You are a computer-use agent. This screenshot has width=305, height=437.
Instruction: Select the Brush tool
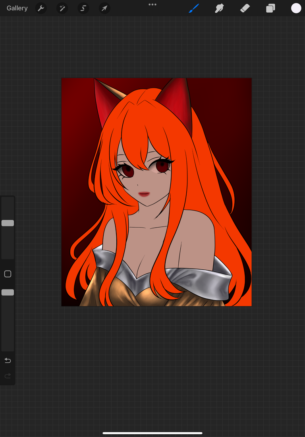(x=194, y=8)
